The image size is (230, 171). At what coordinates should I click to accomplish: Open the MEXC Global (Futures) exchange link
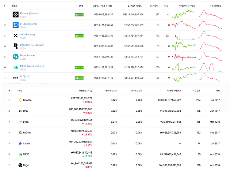[x=32, y=66]
